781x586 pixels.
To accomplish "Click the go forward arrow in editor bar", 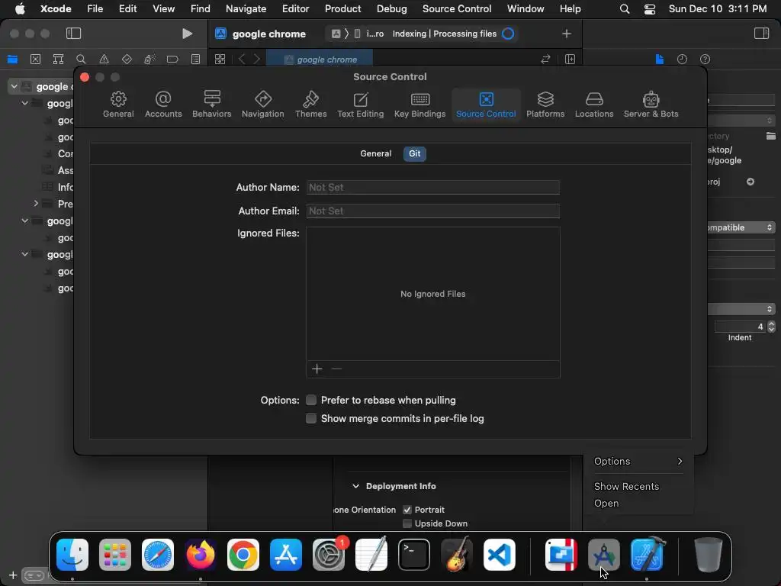I will click(x=257, y=60).
